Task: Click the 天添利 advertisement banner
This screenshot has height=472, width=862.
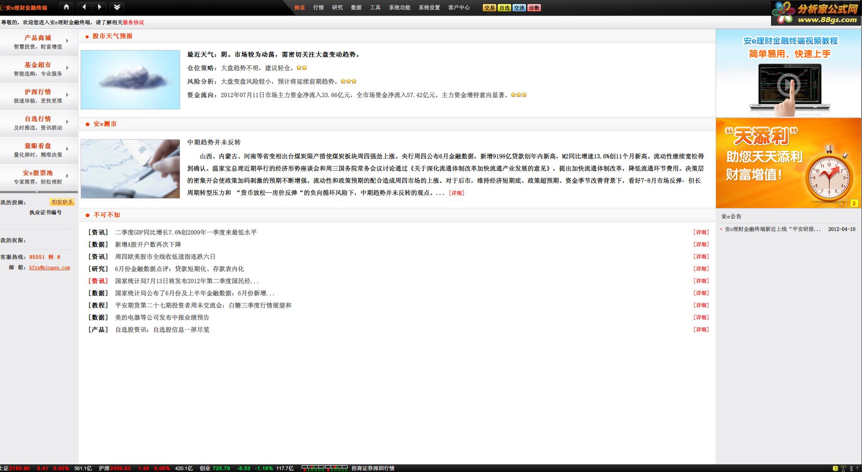Action: click(x=789, y=163)
